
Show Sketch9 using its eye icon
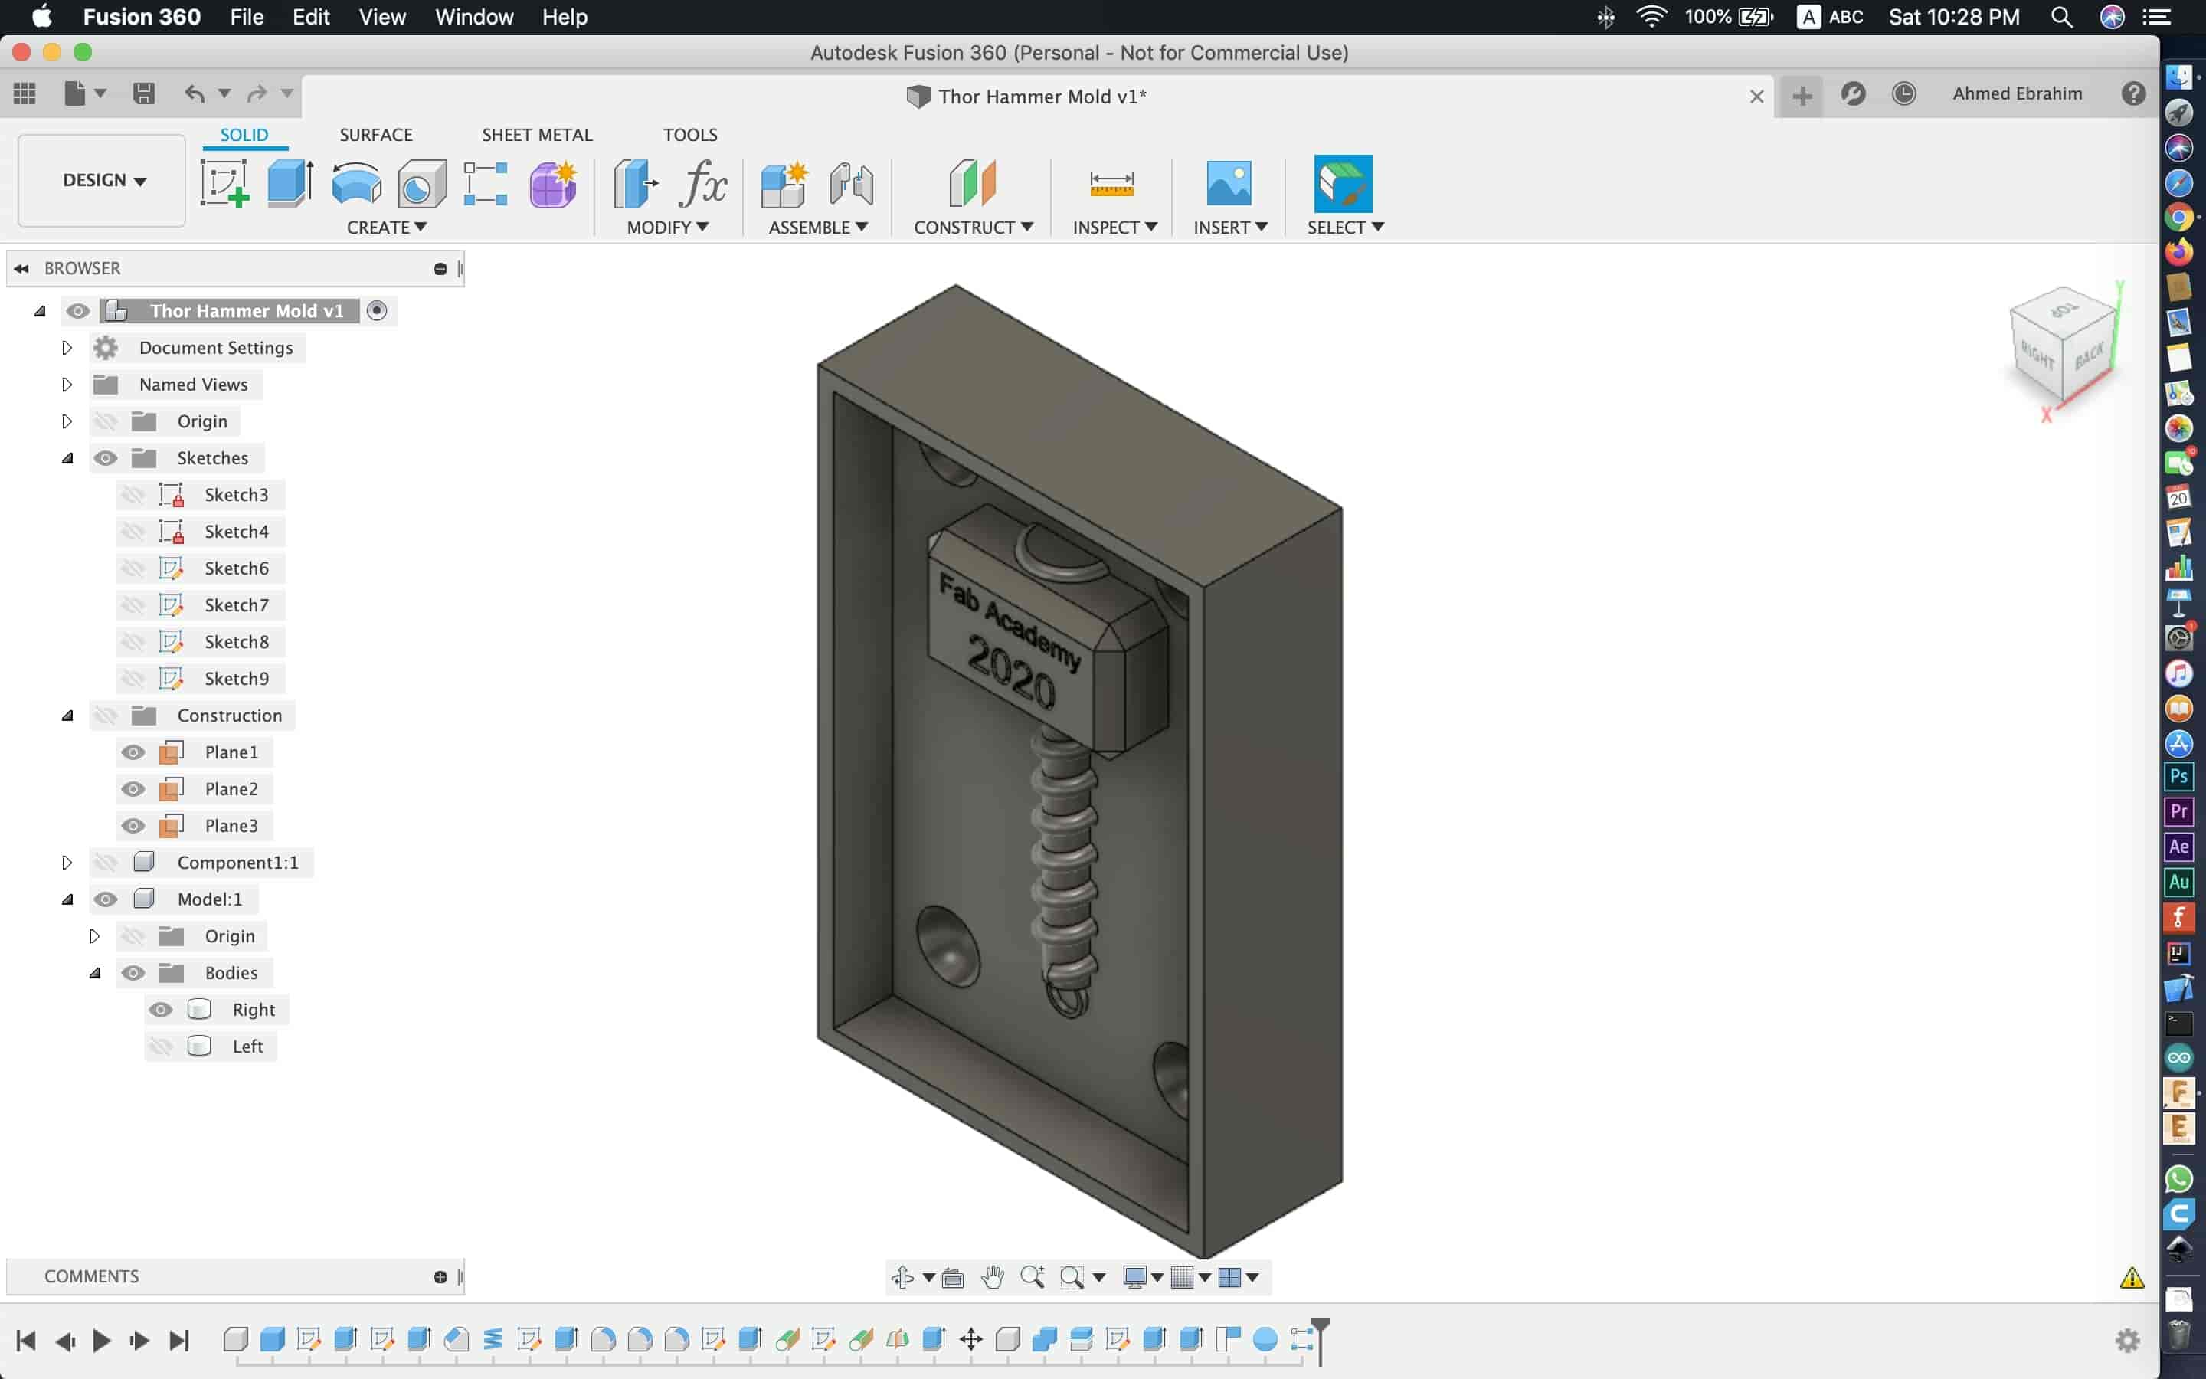point(133,679)
